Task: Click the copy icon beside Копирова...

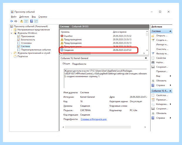Action: tap(153, 104)
